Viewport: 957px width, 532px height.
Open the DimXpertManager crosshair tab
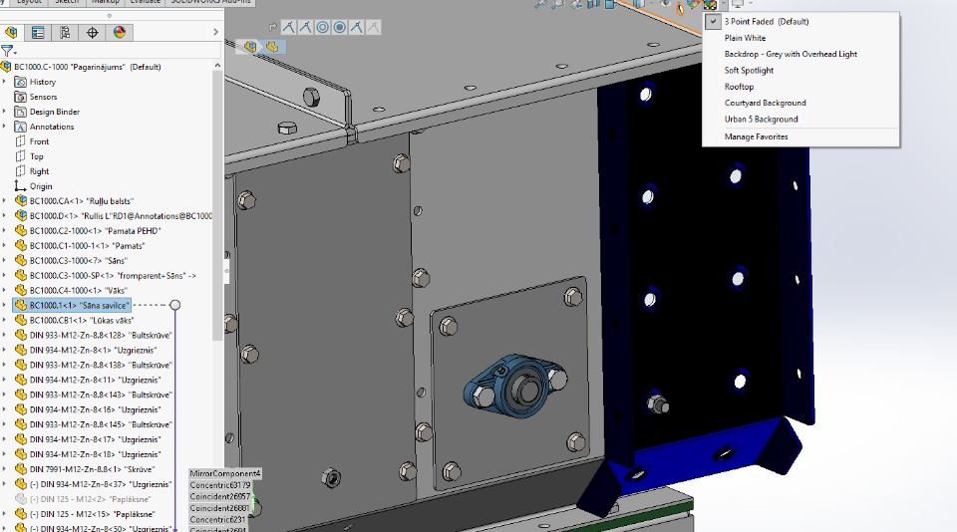pyautogui.click(x=92, y=32)
